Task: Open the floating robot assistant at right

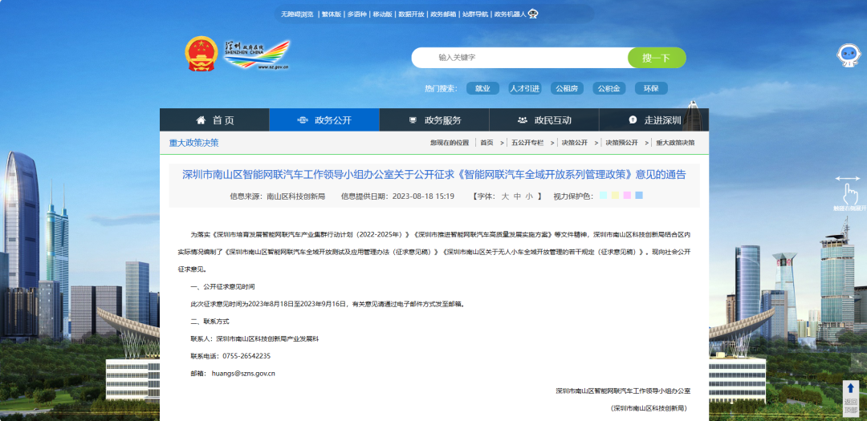Action: click(849, 55)
